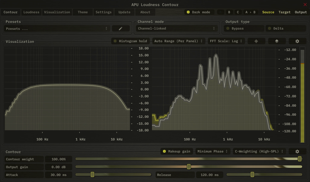Select state slot B

(x=229, y=12)
